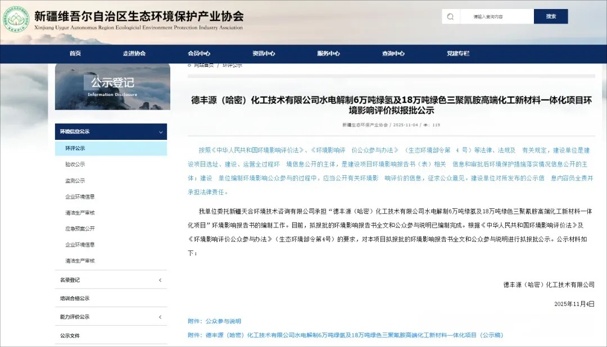Click the eye view-count icon under title
Image resolution: width=607 pixels, height=347 pixels.
click(425, 125)
